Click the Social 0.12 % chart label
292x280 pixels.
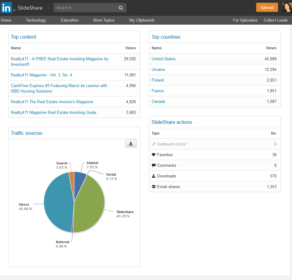112,177
